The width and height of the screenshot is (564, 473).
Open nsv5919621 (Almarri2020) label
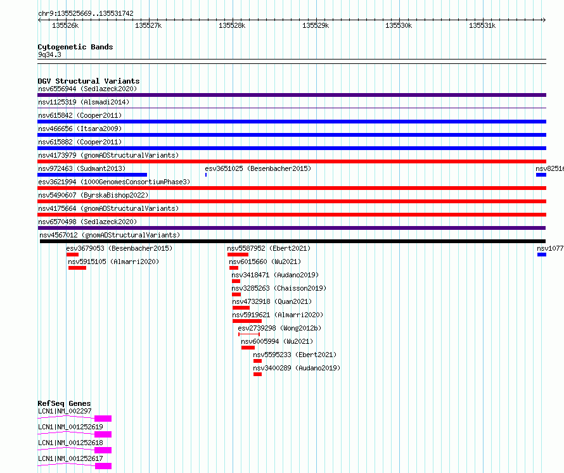(278, 315)
